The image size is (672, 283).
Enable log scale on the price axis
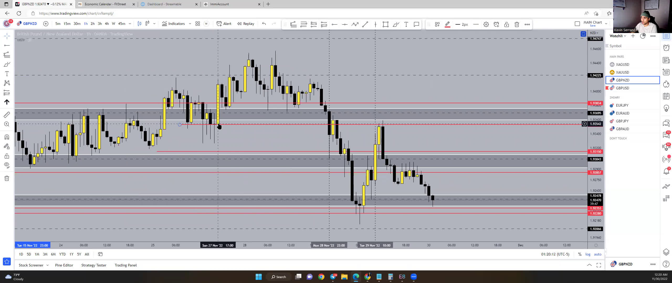point(589,254)
